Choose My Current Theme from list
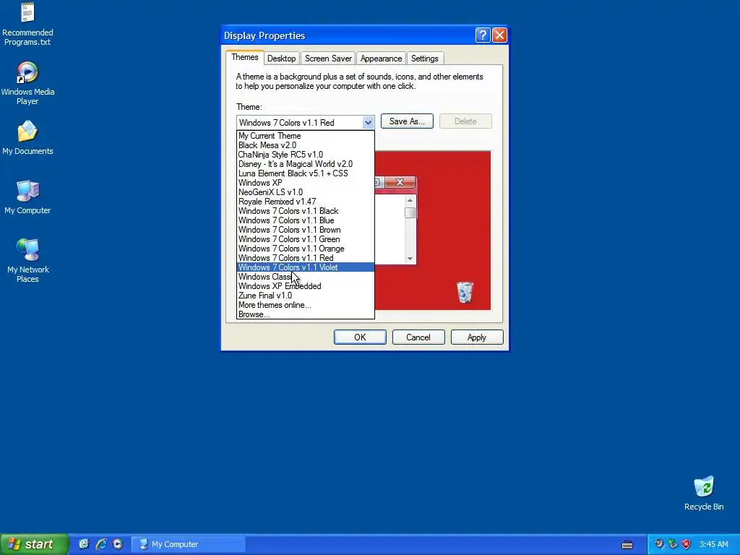 click(306, 136)
